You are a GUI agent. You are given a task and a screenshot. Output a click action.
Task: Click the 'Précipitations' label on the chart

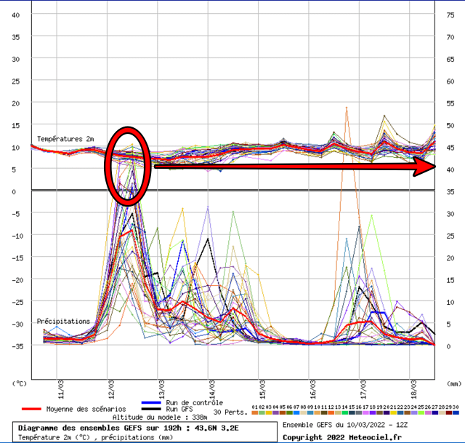tap(64, 321)
